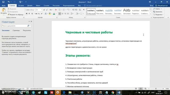170x95 pixels.
Task: Toggle Subscript formatting
Action: coord(39,14)
